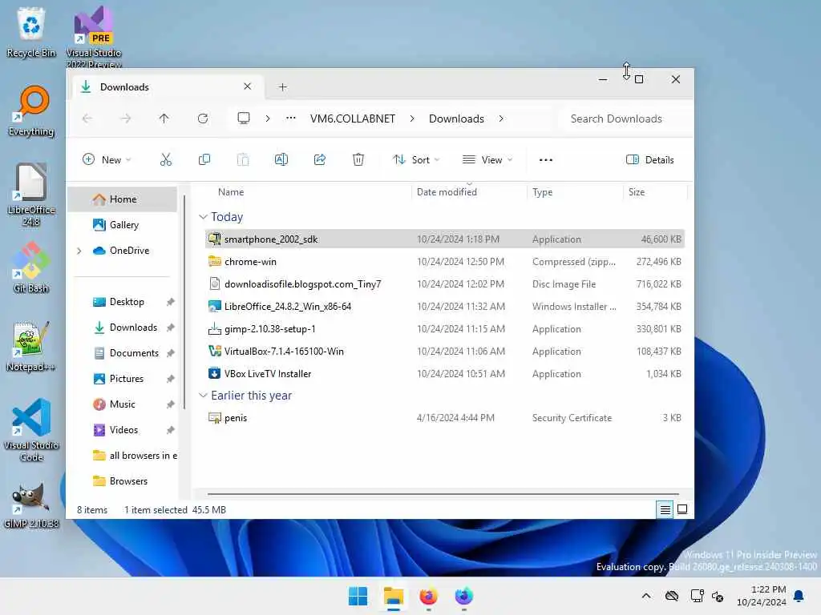This screenshot has width=821, height=615.
Task: Select Visual Studio 2022 Preview desktop icon
Action: click(x=94, y=37)
